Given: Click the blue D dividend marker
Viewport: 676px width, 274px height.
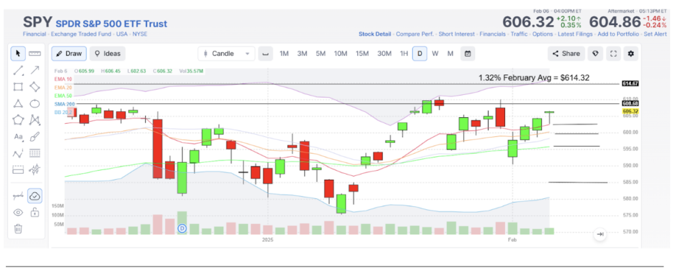Looking at the screenshot, I should (x=182, y=229).
